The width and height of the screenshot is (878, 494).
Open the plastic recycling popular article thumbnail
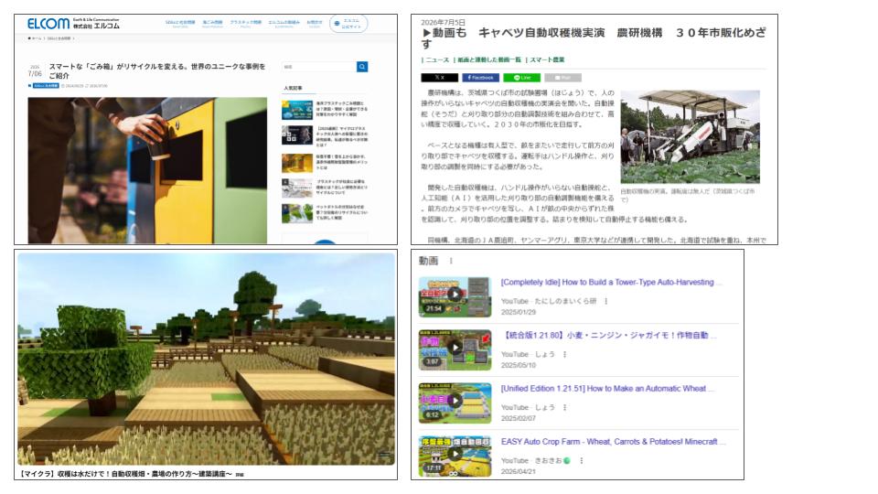[296, 188]
